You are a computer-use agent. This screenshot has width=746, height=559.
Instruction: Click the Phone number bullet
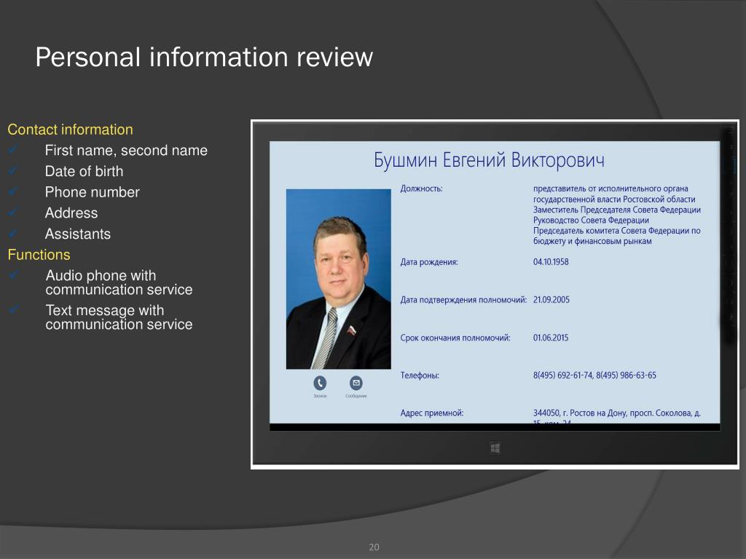click(x=93, y=192)
